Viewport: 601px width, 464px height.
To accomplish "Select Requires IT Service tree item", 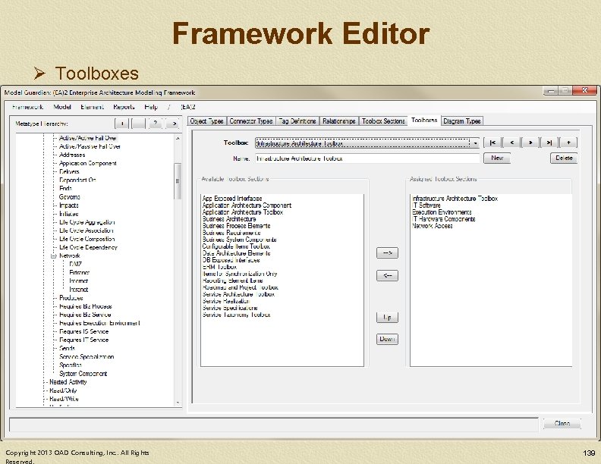I will click(x=84, y=340).
